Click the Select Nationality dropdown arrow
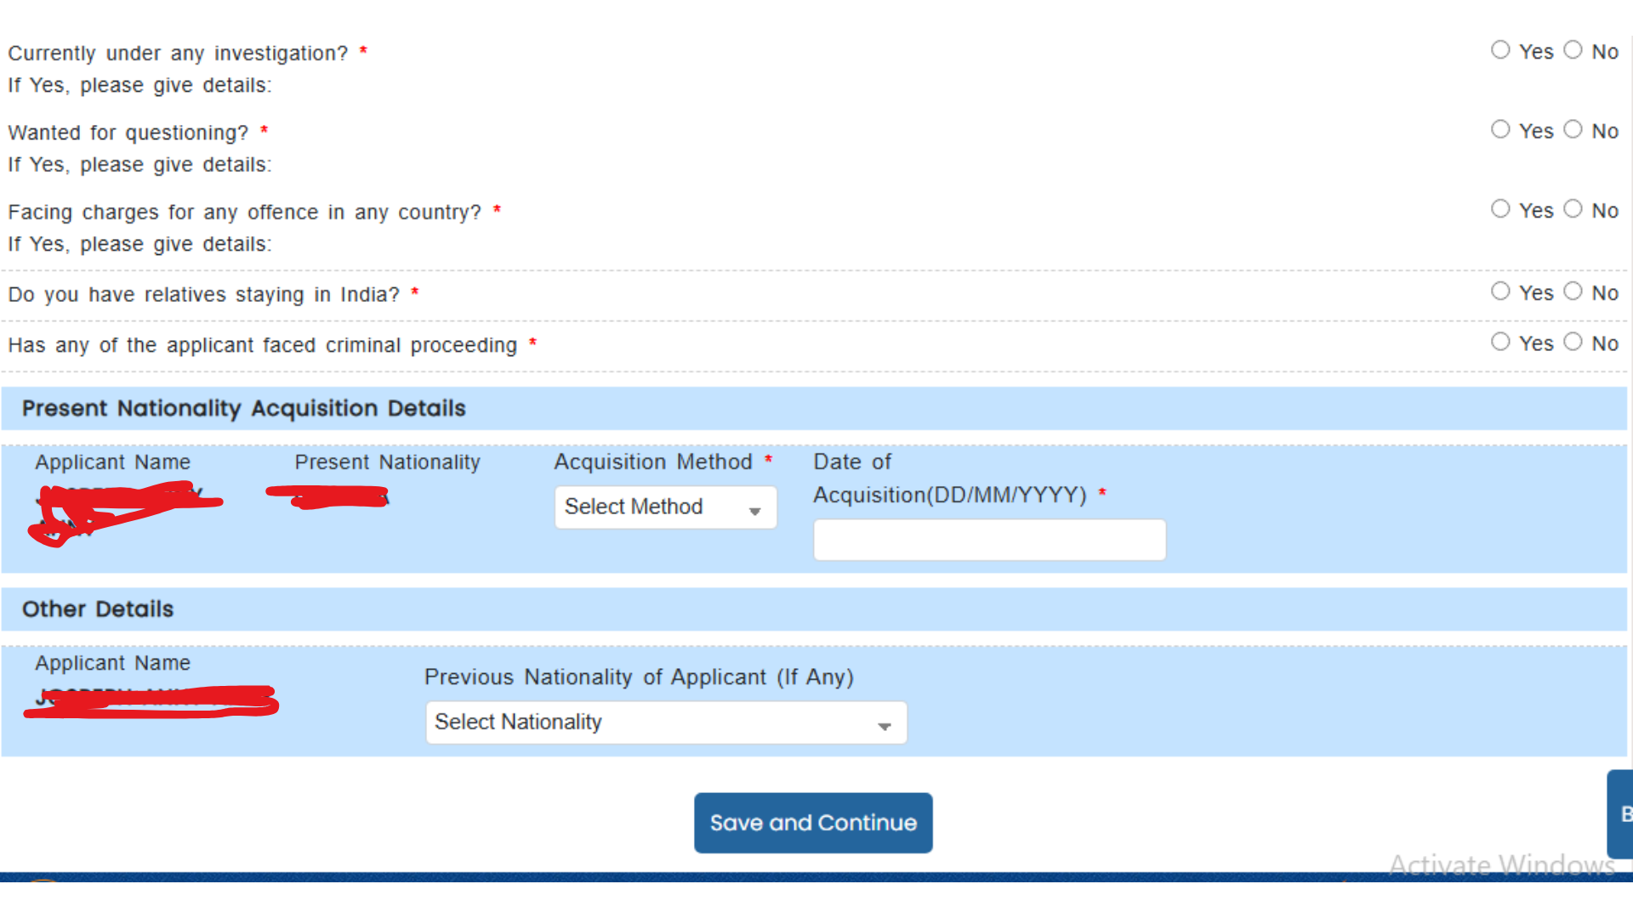This screenshot has width=1633, height=918. 885,726
